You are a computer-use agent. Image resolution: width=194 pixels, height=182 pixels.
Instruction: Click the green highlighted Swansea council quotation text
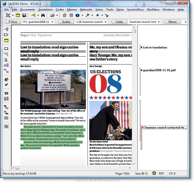(53, 137)
